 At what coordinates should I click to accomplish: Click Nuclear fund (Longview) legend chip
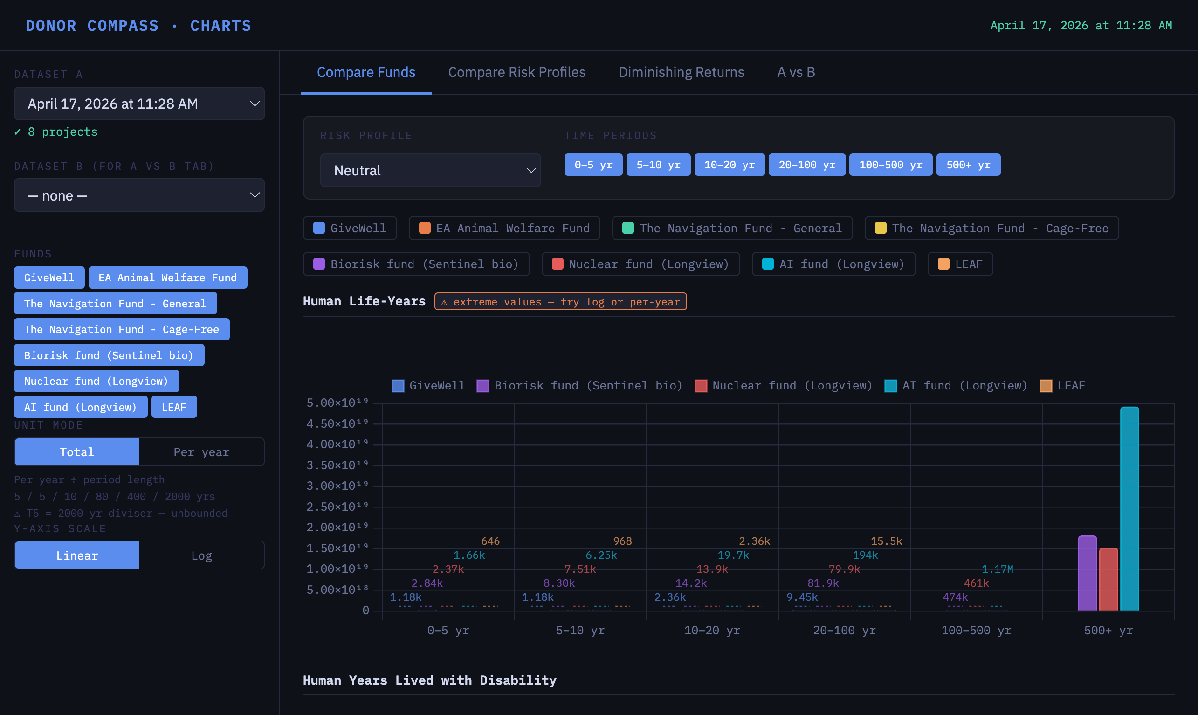pos(640,264)
